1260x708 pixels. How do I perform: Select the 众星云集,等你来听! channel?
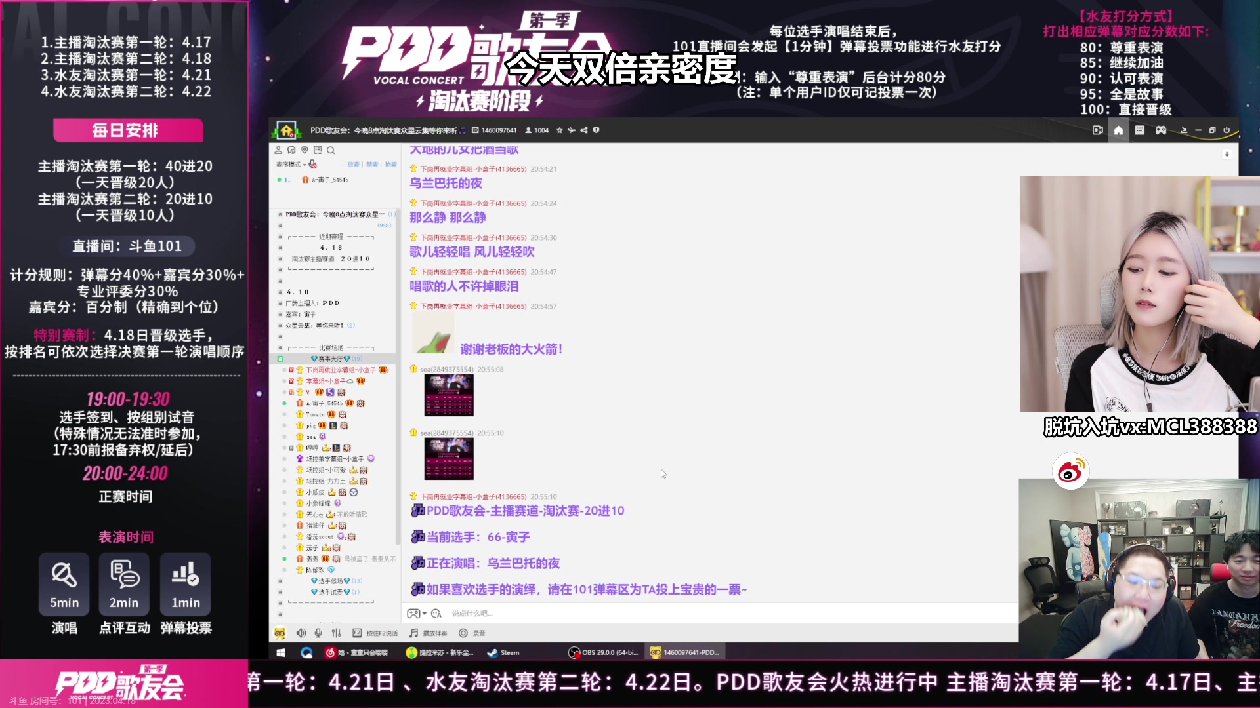[x=314, y=325]
